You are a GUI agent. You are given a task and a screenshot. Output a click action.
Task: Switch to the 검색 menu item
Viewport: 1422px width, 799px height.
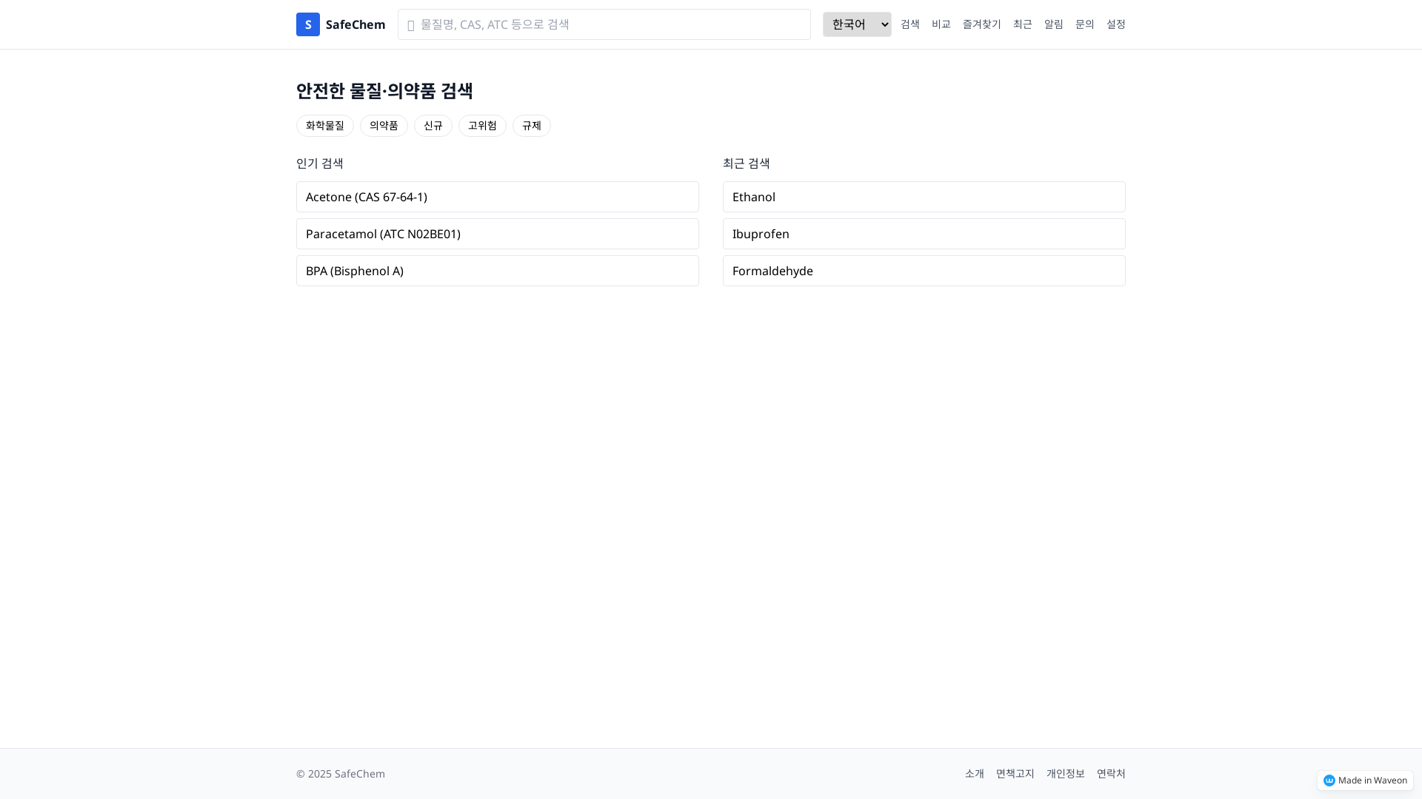click(910, 24)
